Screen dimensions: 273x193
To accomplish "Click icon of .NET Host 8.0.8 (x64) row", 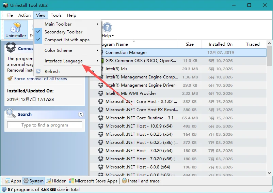I will (x=101, y=167).
